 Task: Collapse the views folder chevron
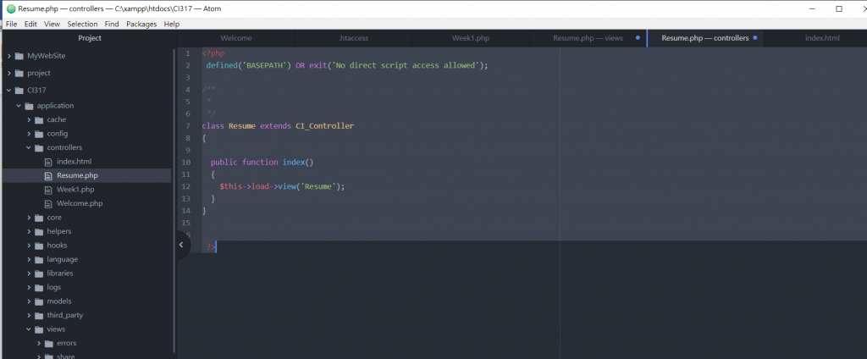pos(29,329)
